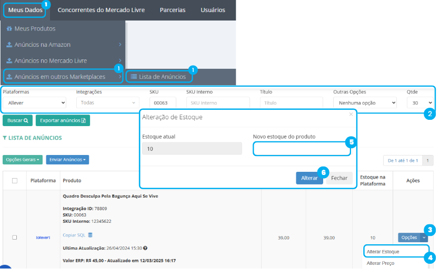
Task: Click the SKU Interno 12345622 text
Action: tap(87, 221)
